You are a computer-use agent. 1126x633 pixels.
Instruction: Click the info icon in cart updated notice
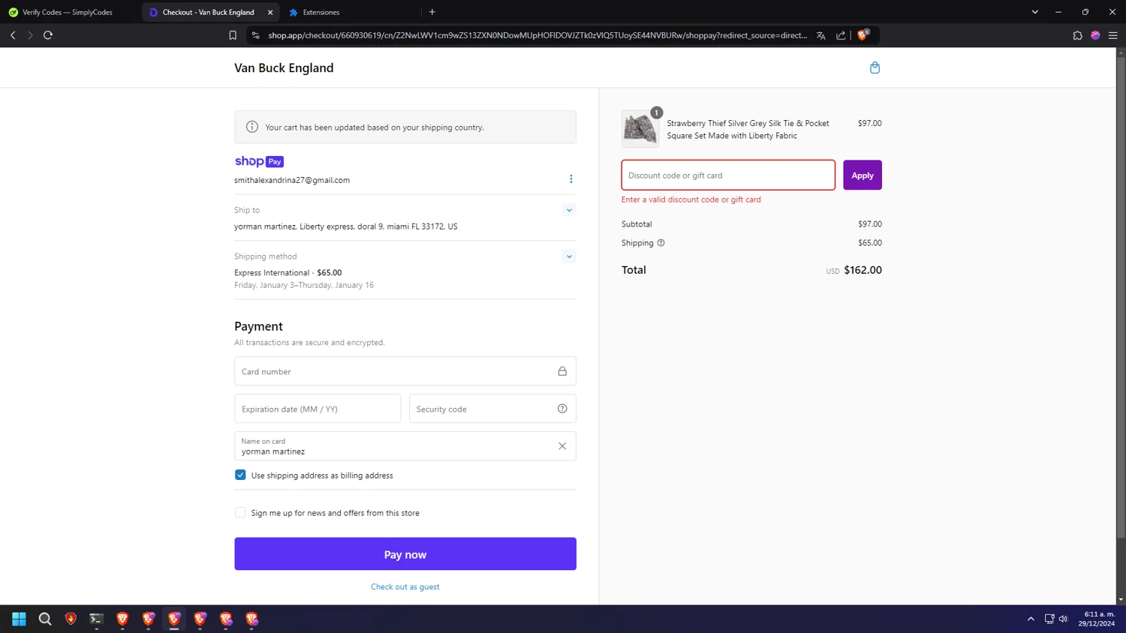coord(252,127)
